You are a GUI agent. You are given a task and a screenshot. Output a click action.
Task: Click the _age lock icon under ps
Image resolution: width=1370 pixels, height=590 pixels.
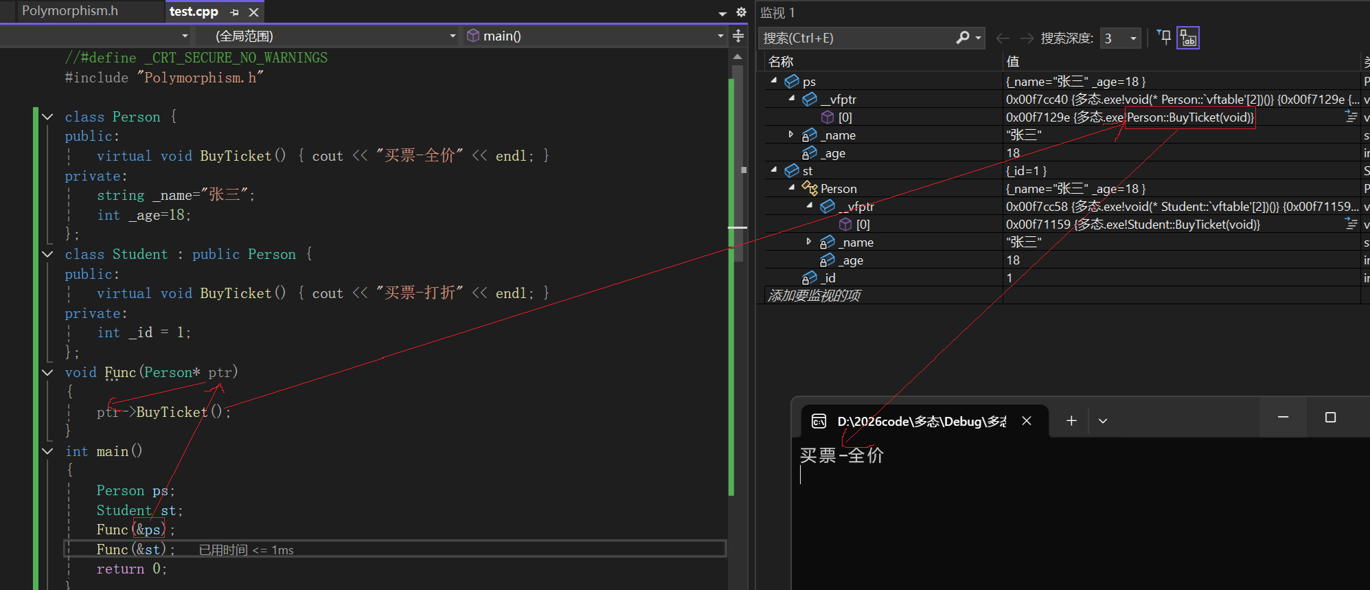(x=810, y=153)
